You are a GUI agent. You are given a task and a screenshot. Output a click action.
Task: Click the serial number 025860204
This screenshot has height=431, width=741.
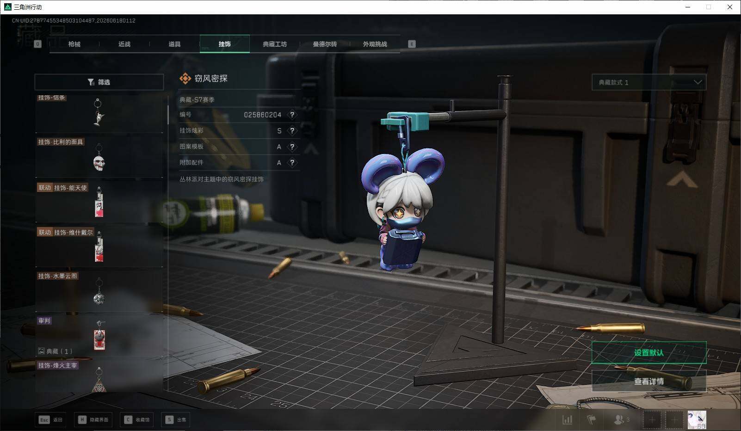[x=262, y=115]
